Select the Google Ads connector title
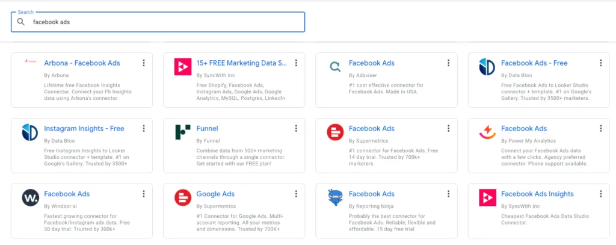The width and height of the screenshot is (616, 245). tap(215, 194)
